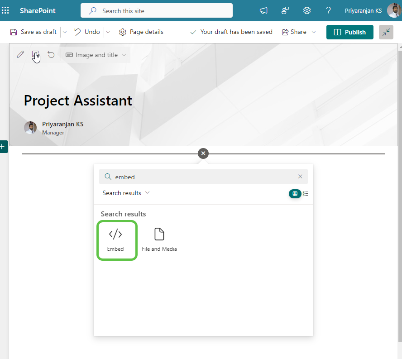Click Undo in the command bar
The image size is (402, 359).
86,32
